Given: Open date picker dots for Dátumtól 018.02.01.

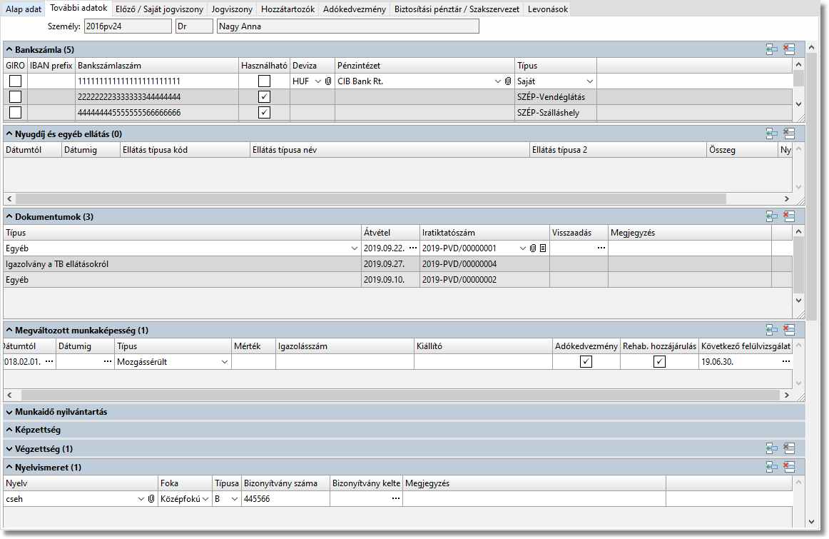Looking at the screenshot, I should (x=49, y=361).
